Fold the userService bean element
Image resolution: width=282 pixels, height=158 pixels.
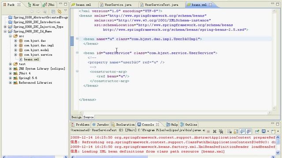[77, 53]
